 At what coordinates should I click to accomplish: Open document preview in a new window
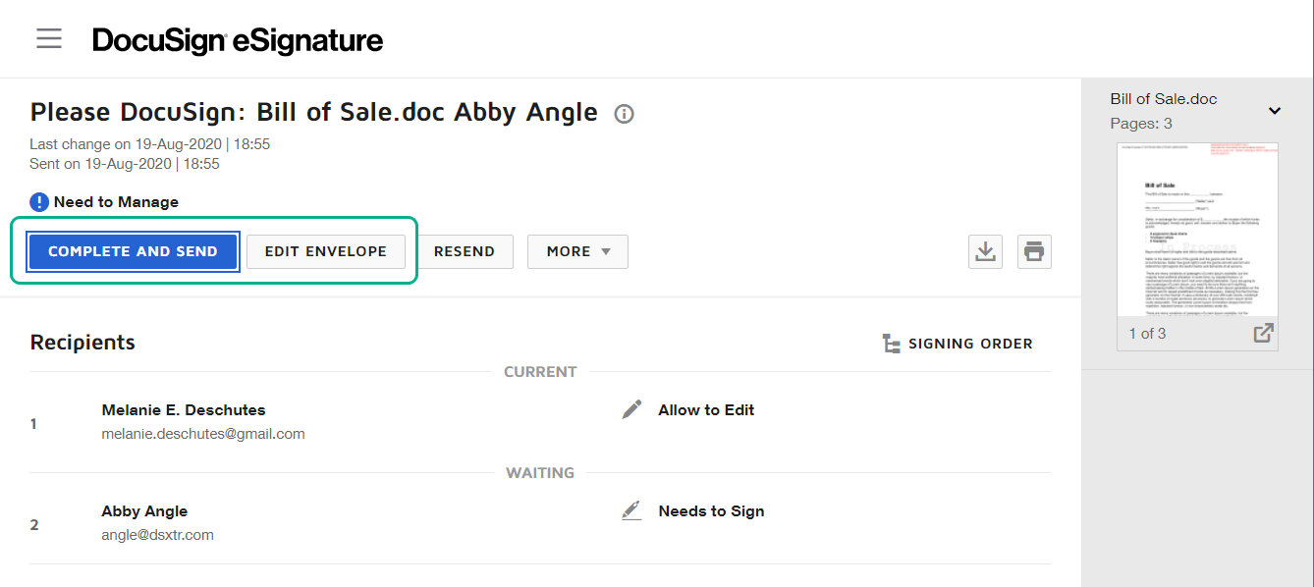[1264, 333]
